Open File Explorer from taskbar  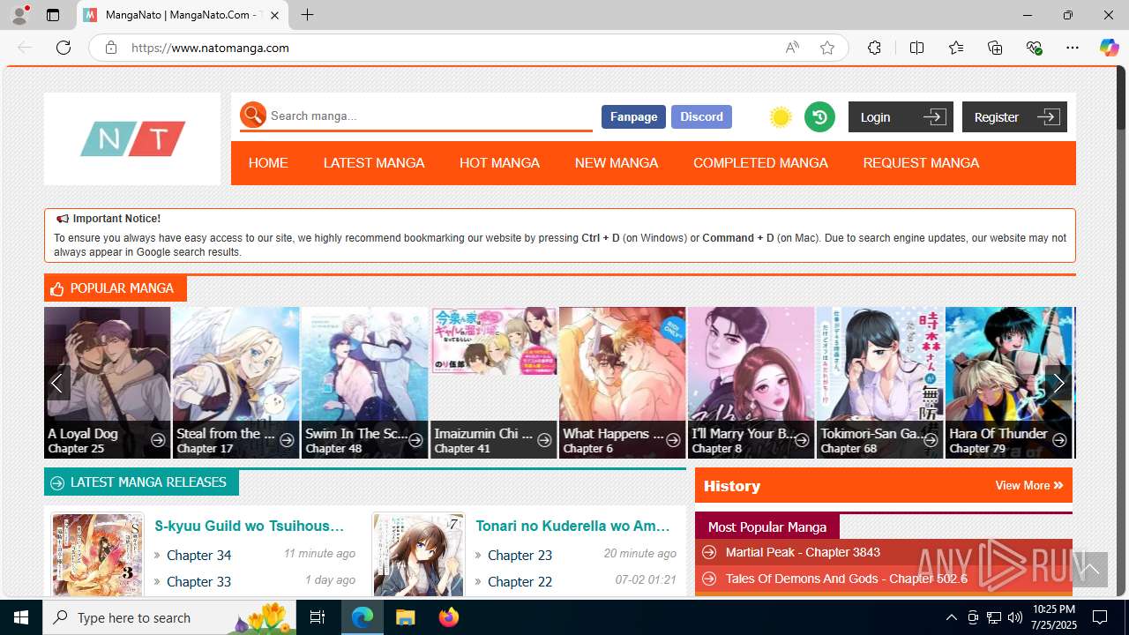[405, 617]
